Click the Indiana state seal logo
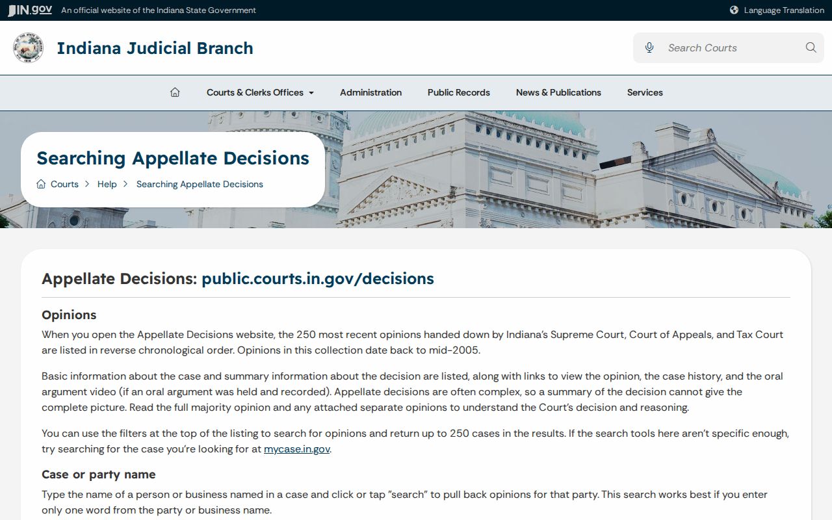This screenshot has height=520, width=832. coord(29,47)
